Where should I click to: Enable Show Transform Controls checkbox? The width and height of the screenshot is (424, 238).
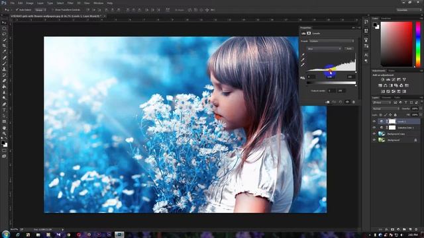[52, 10]
